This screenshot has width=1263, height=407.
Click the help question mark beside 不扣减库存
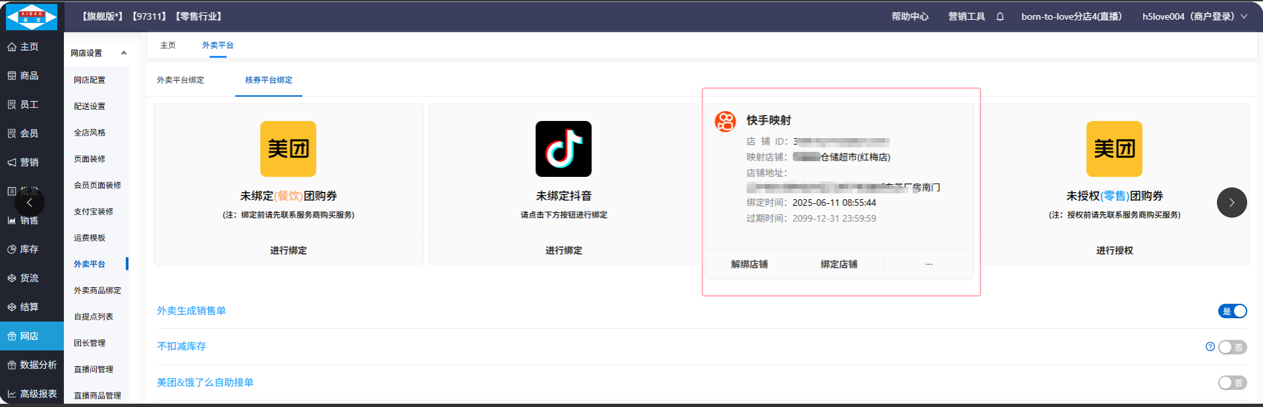(x=1210, y=347)
